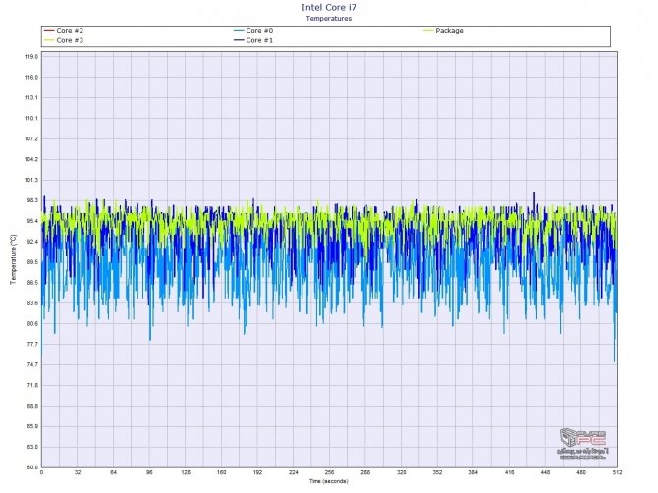Click the 60.0 temperature tick
The width and height of the screenshot is (658, 493).
32,467
